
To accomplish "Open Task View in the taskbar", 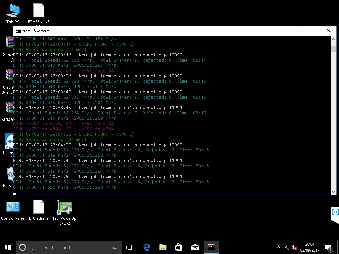I will click(130, 247).
